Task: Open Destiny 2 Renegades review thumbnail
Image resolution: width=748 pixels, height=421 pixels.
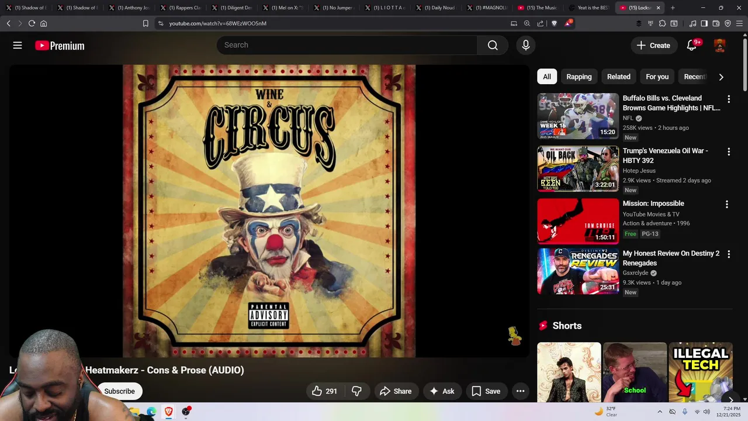Action: [578, 271]
